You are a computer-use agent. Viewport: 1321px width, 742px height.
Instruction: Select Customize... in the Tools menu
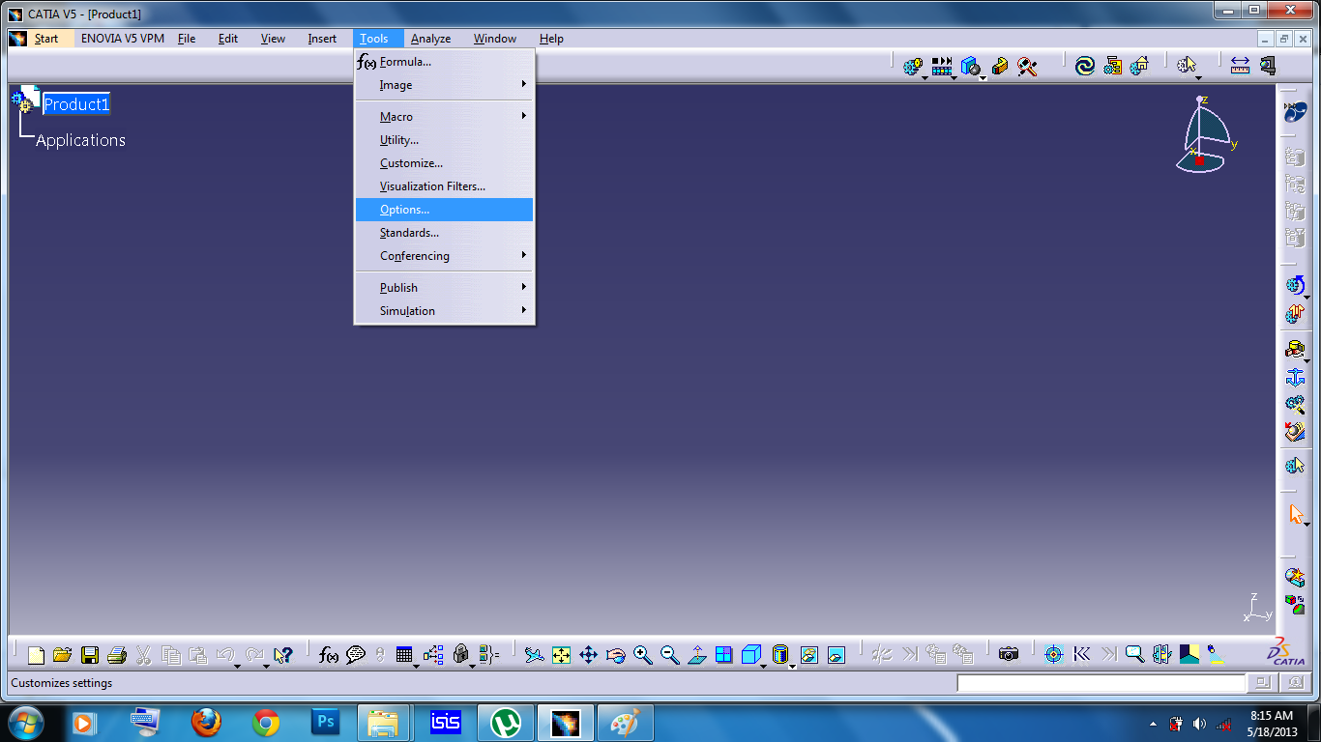(x=445, y=163)
